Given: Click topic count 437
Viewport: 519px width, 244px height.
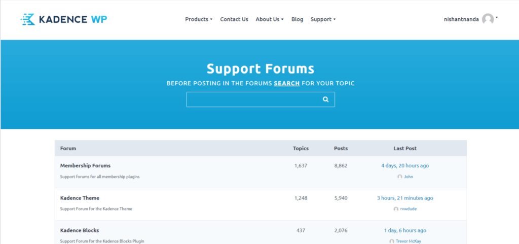Looking at the screenshot, I should tap(301, 230).
